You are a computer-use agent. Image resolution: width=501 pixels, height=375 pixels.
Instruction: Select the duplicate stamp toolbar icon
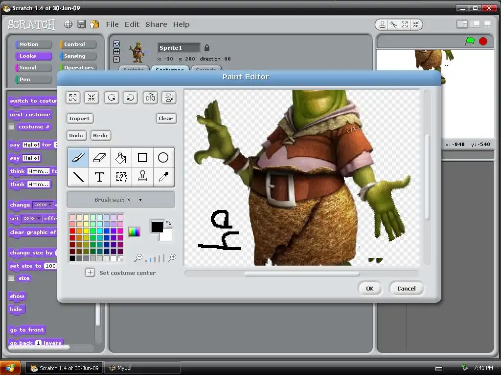coord(382,24)
